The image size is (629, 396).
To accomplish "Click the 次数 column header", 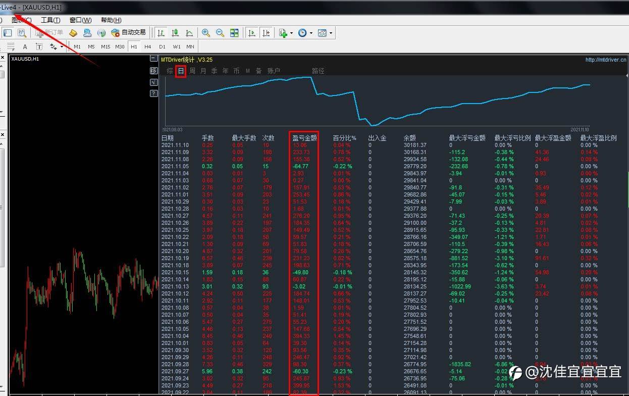I will (x=269, y=138).
